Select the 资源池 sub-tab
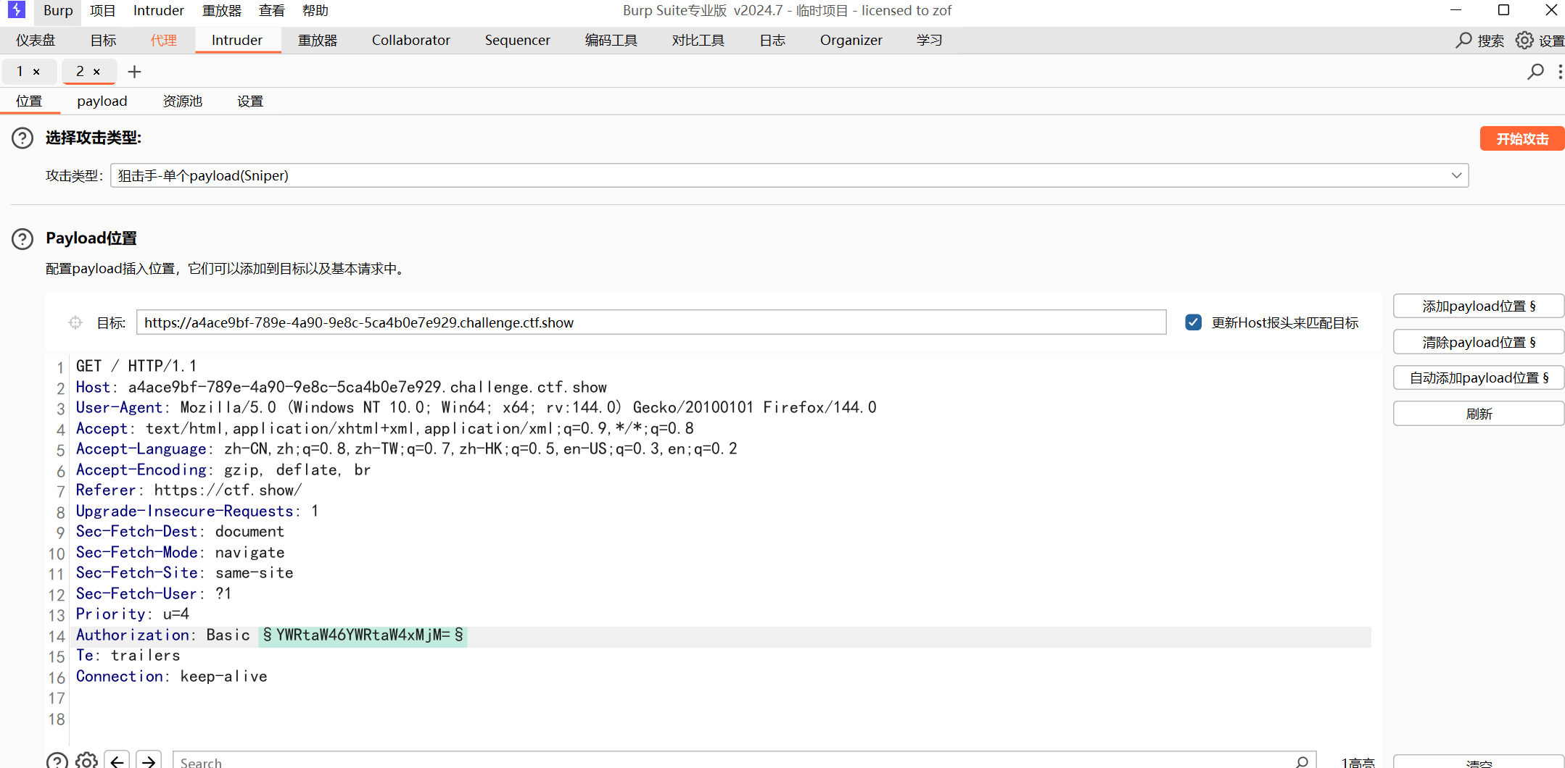The height and width of the screenshot is (768, 1565). pyautogui.click(x=183, y=101)
